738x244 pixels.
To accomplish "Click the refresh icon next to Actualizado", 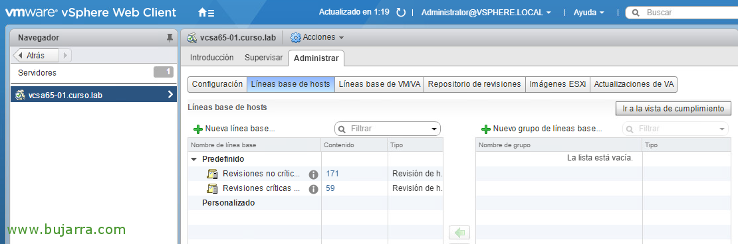I will click(x=401, y=13).
